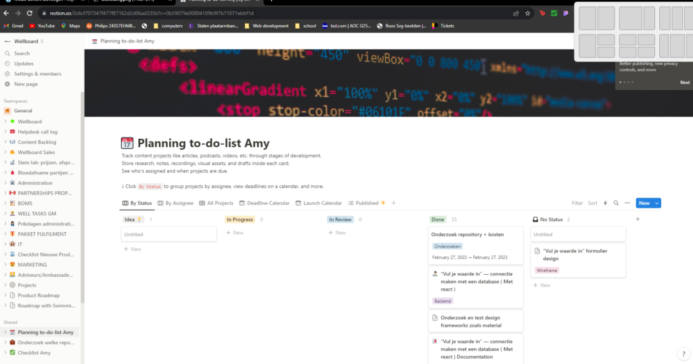Image resolution: width=693 pixels, height=364 pixels.
Task: Click database search magnifier icon
Action: 616,203
